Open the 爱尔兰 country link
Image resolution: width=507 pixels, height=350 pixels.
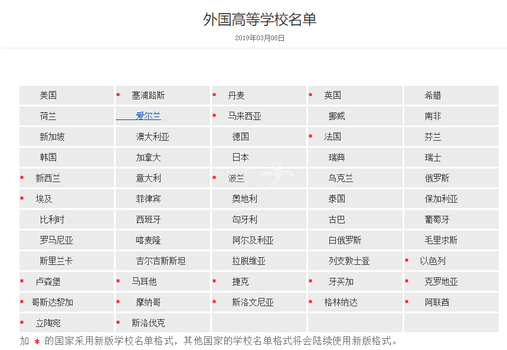[x=148, y=116]
